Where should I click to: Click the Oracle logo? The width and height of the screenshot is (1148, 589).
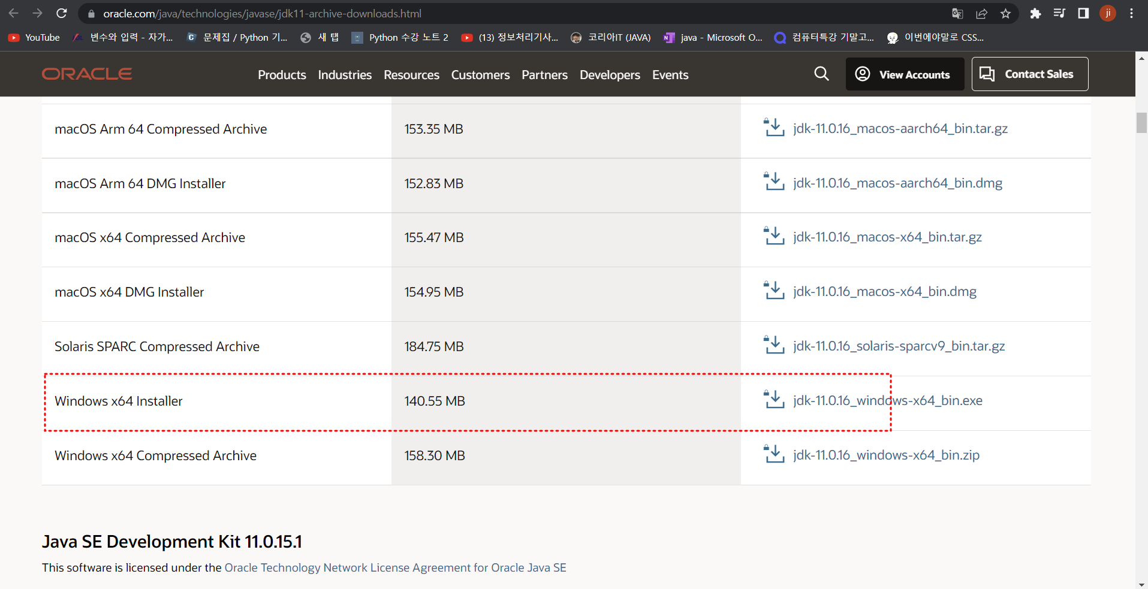click(x=87, y=74)
